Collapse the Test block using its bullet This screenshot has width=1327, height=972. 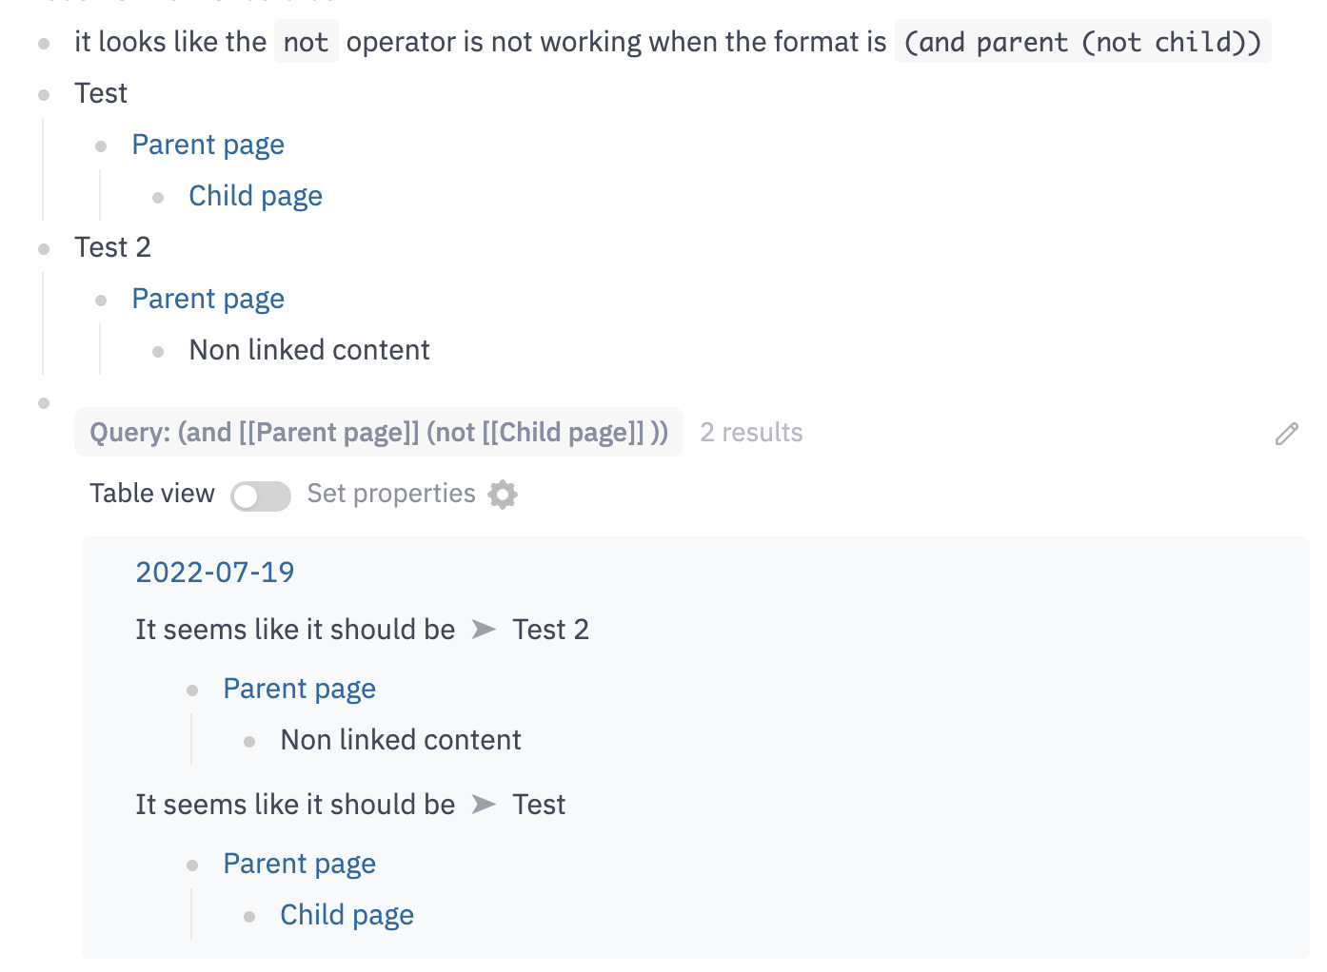point(44,93)
